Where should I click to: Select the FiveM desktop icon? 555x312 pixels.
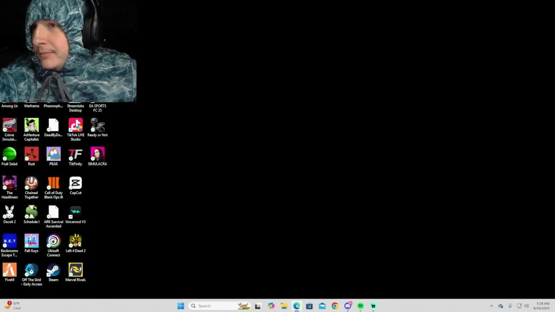click(x=10, y=273)
